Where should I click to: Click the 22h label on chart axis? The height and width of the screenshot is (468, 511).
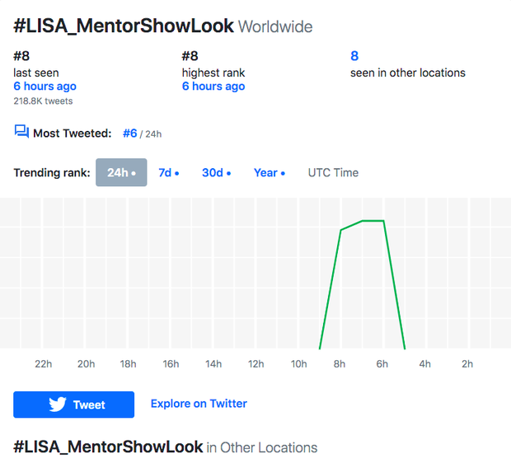pos(43,364)
